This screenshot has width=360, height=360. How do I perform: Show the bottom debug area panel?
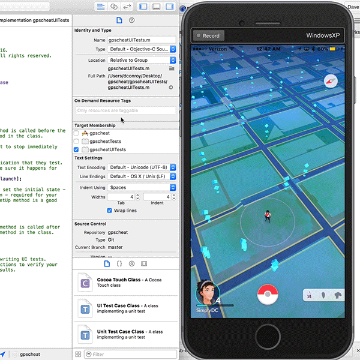coord(157,6)
